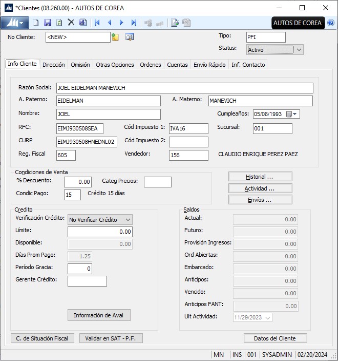Expand the Verificación Crédito combo box

[128, 220]
